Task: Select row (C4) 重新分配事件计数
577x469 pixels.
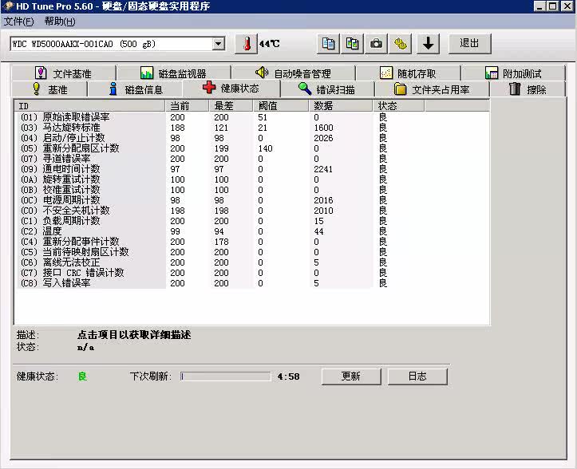Action: point(252,242)
